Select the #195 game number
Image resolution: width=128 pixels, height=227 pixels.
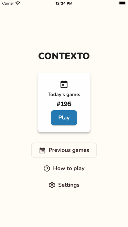tap(64, 104)
